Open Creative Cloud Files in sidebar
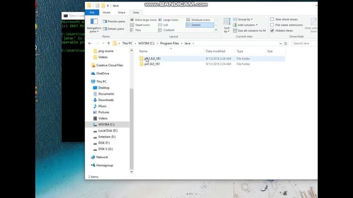The image size is (353, 198). [109, 65]
